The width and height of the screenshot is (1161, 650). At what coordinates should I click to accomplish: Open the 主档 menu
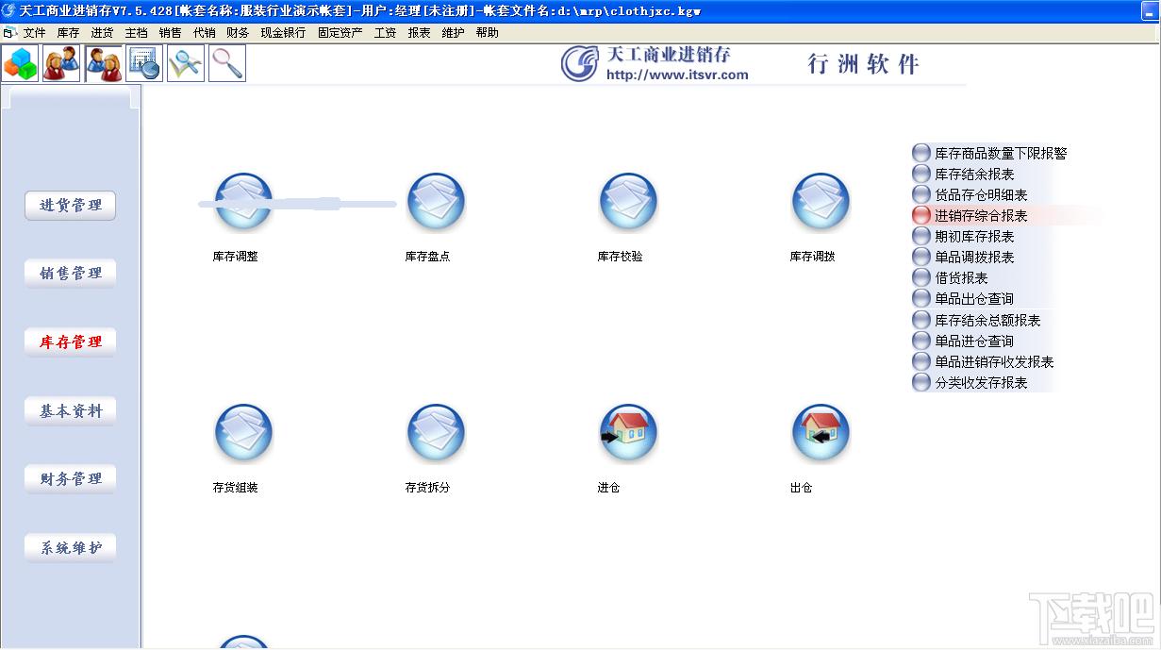point(136,32)
